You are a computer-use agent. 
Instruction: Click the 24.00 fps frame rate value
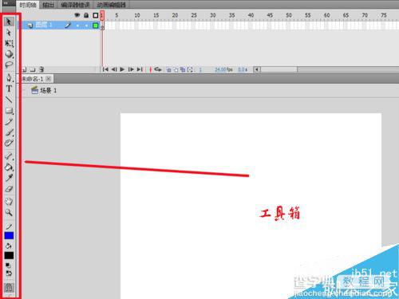coord(223,69)
